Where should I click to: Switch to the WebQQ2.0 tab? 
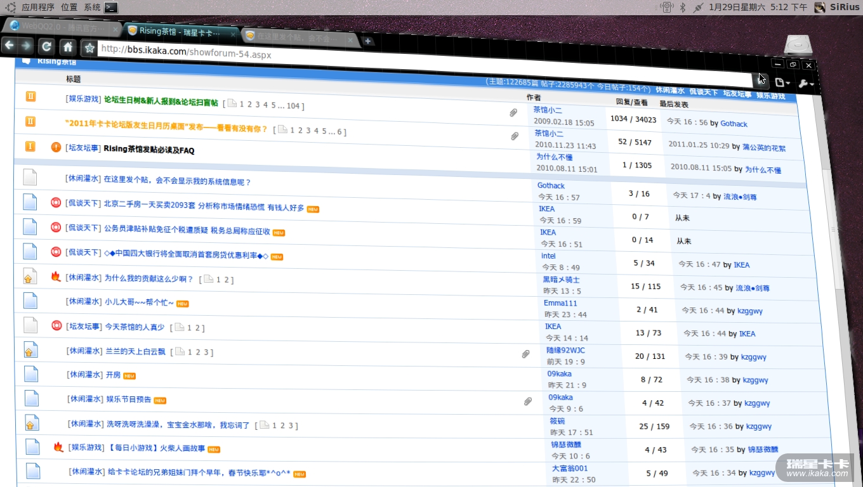[x=61, y=27]
